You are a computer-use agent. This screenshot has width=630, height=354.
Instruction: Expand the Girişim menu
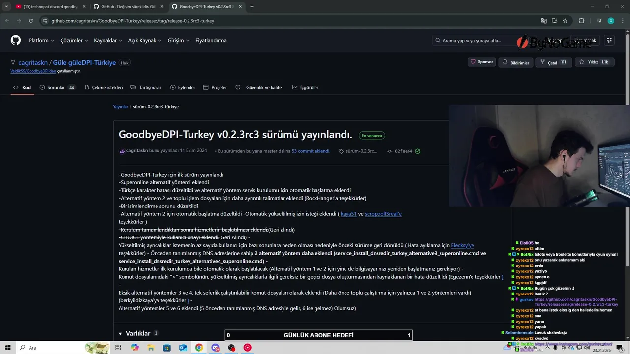(x=179, y=40)
